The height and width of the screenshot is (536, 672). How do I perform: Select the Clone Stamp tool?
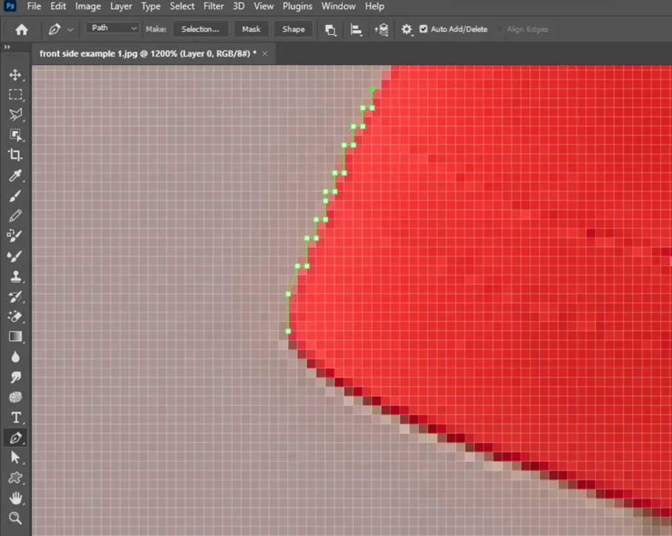click(x=16, y=276)
